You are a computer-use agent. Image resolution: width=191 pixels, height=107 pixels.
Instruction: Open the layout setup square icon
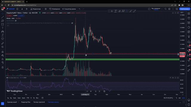click(x=149, y=9)
